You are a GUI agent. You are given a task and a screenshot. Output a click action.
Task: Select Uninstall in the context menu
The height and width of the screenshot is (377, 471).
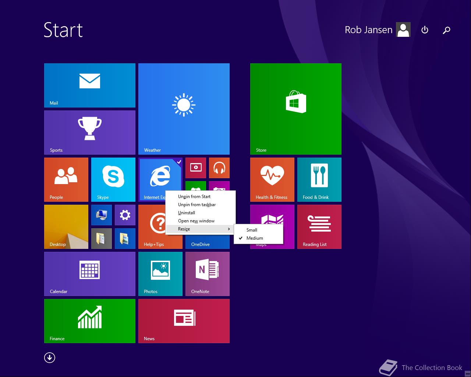pos(201,213)
